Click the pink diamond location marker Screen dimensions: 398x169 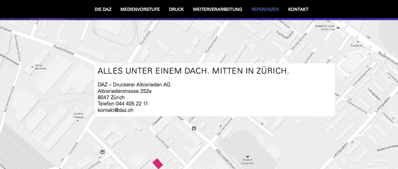tap(158, 164)
